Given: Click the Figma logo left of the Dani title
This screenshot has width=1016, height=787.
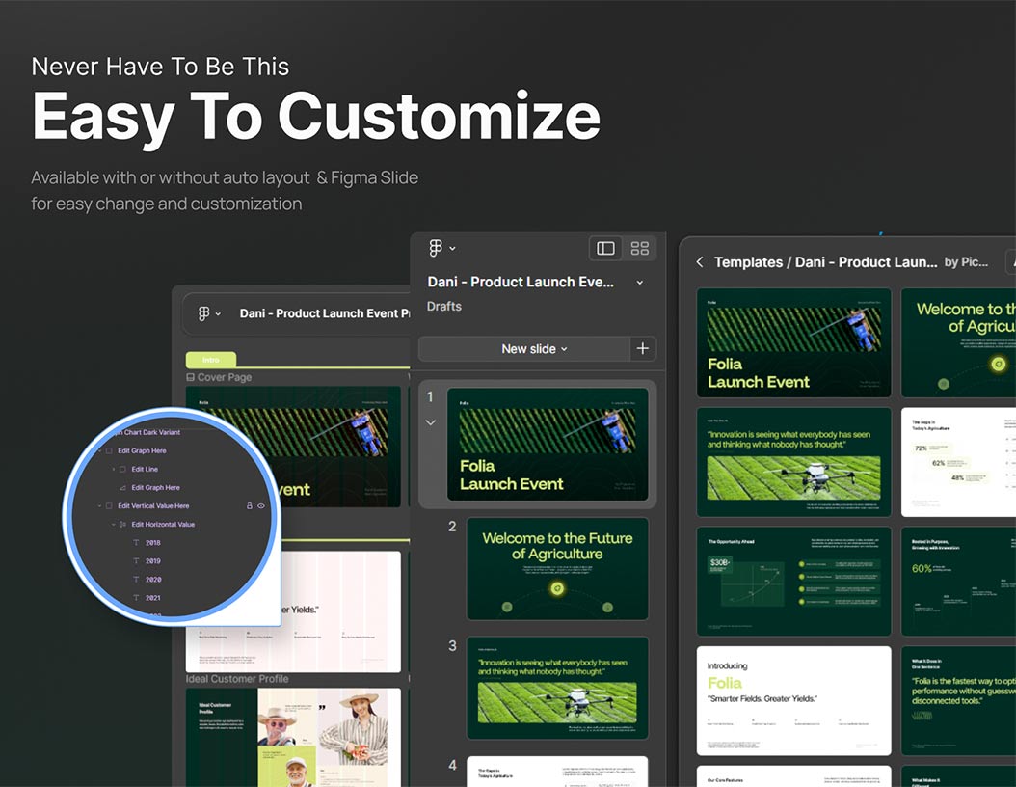Looking at the screenshot, I should 204,313.
